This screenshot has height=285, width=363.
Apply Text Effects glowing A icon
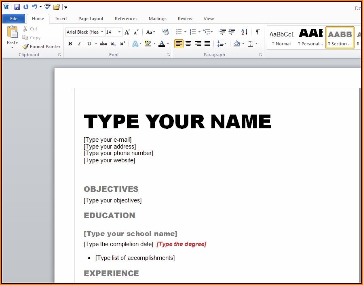coord(135,44)
